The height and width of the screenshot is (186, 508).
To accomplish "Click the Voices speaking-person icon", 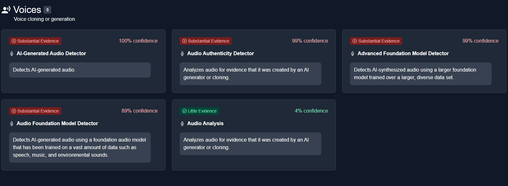I will tap(6, 10).
